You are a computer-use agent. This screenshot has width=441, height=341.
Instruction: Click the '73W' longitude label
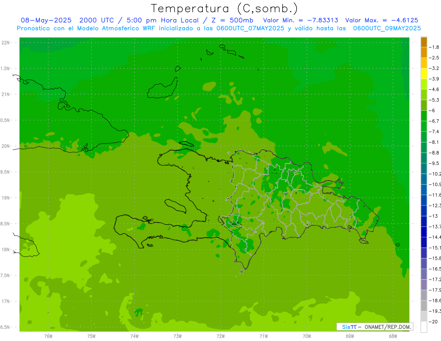coord(177,336)
